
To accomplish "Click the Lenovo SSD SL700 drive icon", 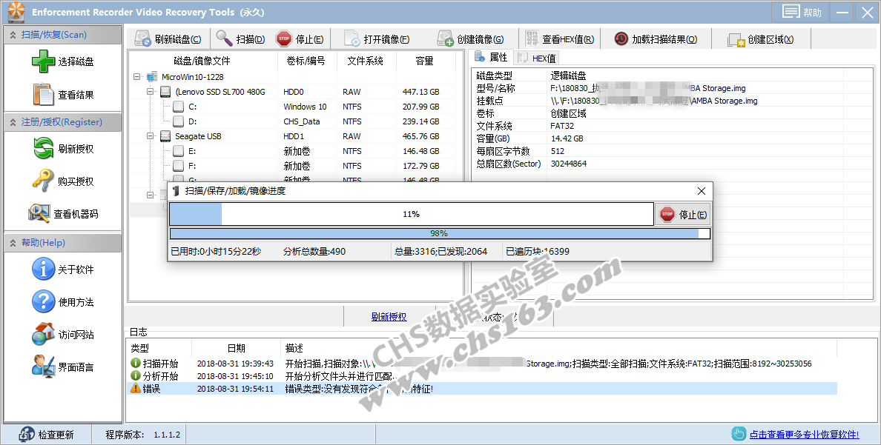I will click(165, 92).
